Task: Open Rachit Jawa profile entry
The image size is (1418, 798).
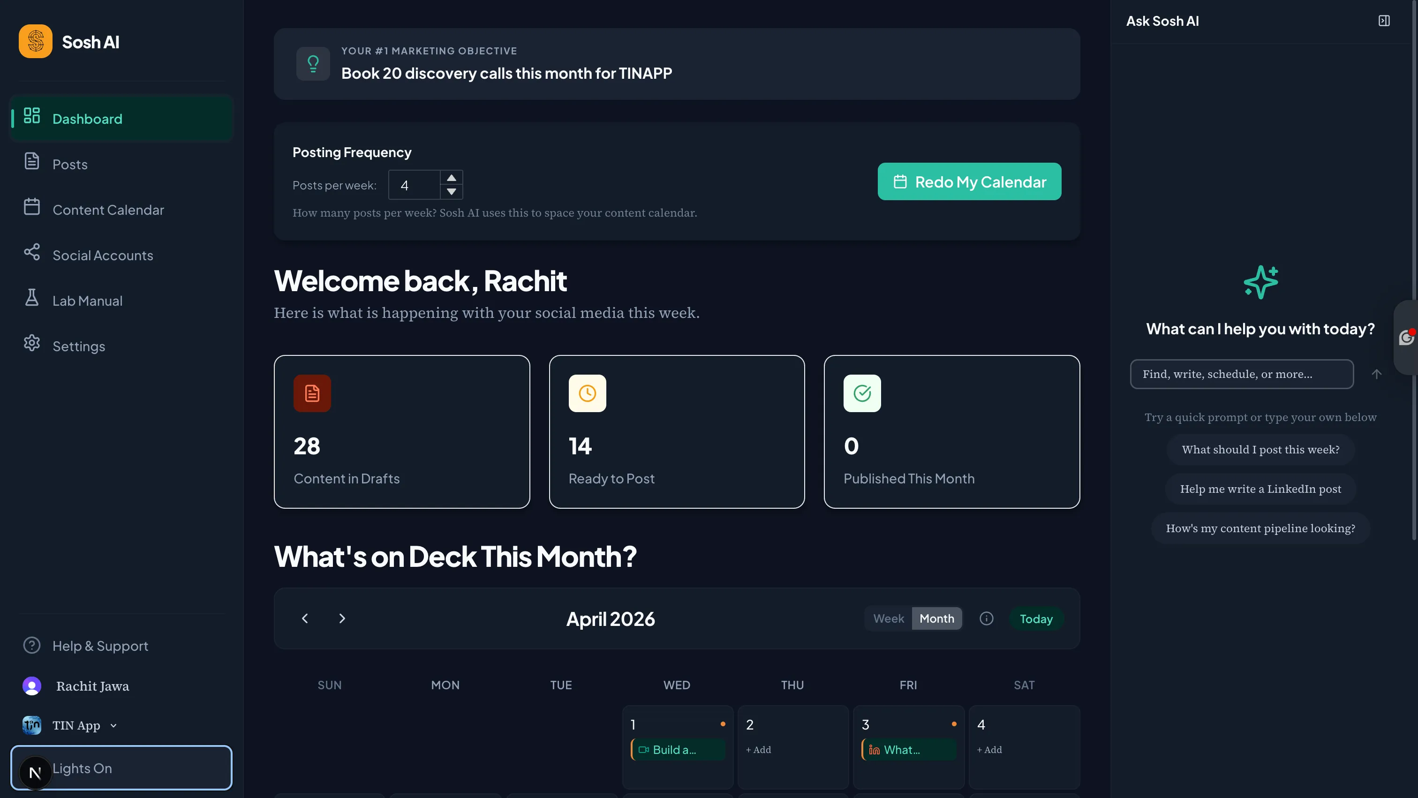Action: click(x=92, y=686)
